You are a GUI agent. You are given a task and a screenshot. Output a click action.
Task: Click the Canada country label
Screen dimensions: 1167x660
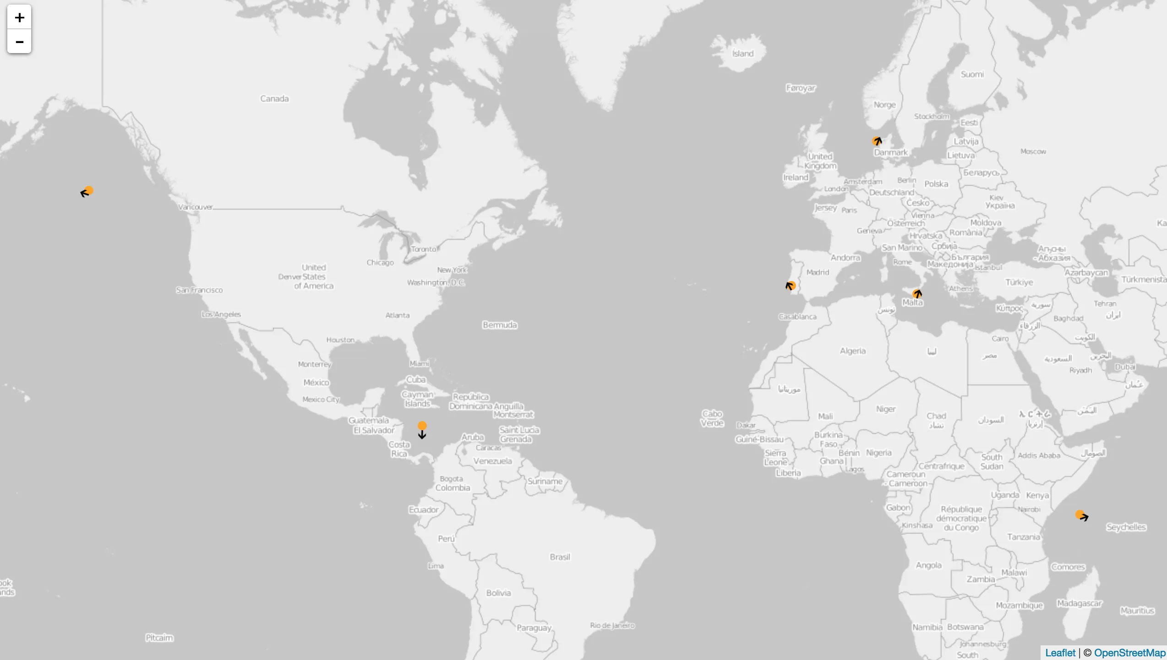pyautogui.click(x=274, y=98)
